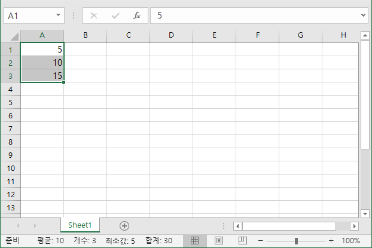The width and height of the screenshot is (372, 248).
Task: Expand the formula bar chevron
Action: pyautogui.click(x=363, y=15)
